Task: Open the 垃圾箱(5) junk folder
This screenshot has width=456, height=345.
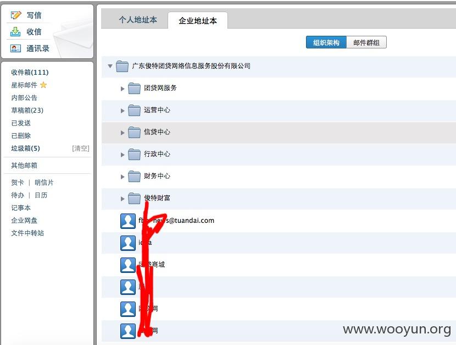Action: coord(26,148)
